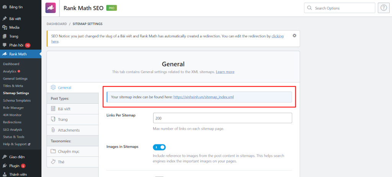Open the help question mark icon
This screenshot has width=392, height=177.
[x=384, y=8]
